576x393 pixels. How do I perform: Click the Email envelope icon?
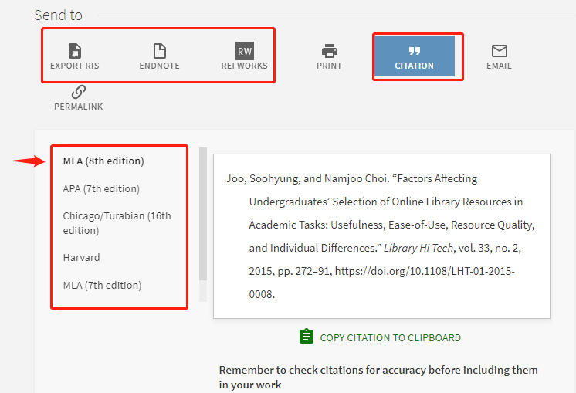[499, 51]
